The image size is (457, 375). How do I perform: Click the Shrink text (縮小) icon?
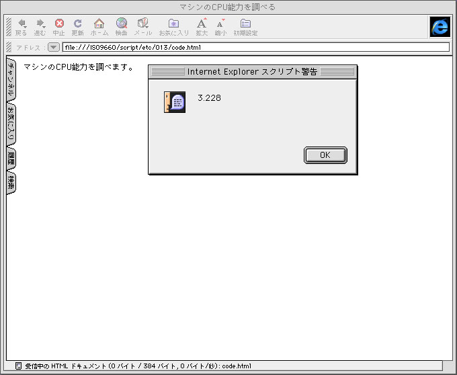220,24
